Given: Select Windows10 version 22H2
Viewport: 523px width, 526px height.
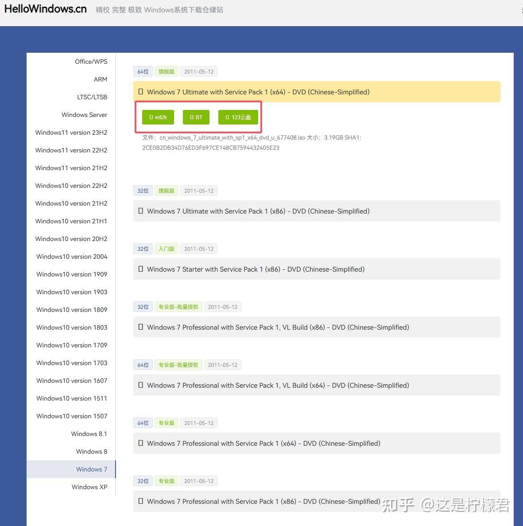Looking at the screenshot, I should tap(71, 186).
